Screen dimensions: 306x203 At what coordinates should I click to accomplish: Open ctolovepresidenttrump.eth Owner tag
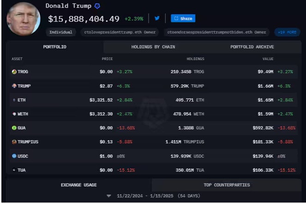coord(120,32)
